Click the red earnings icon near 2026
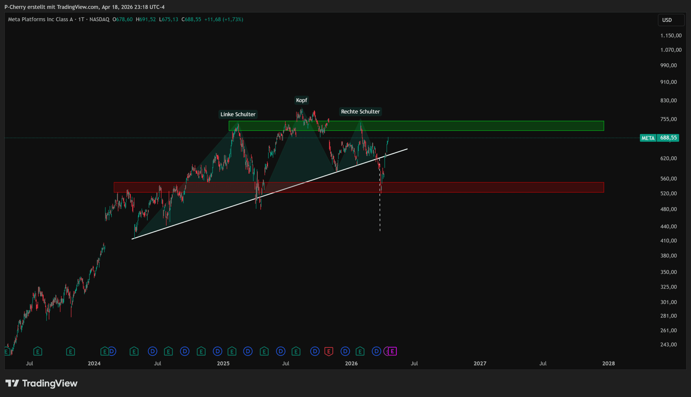 click(329, 351)
